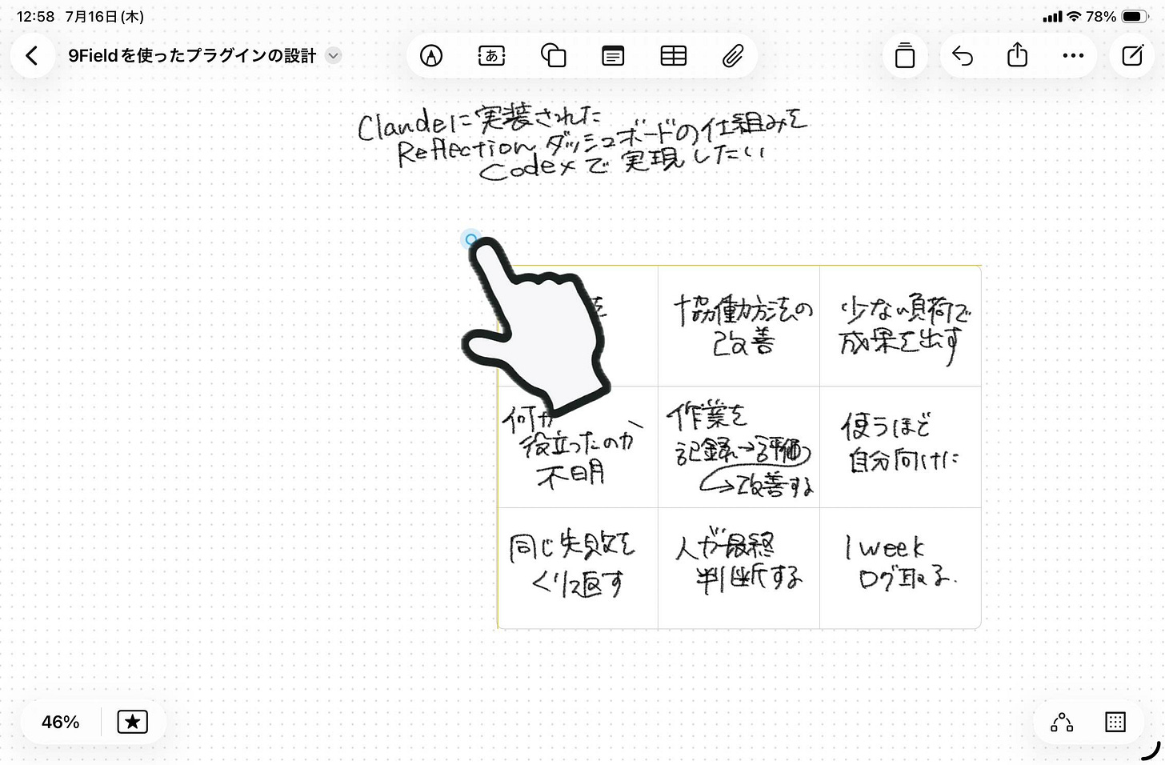
Task: Tap the Wi-Fi status icon
Action: pos(1075,16)
